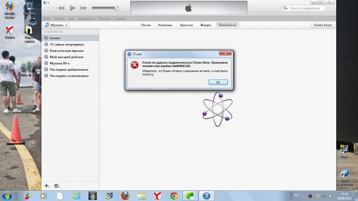Select the Мой высший рейтинг playlist
Screen dimensions: 358x201
(70, 57)
